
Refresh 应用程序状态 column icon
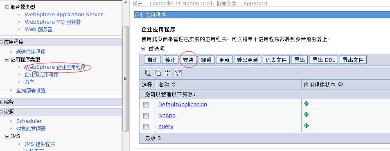340,85
